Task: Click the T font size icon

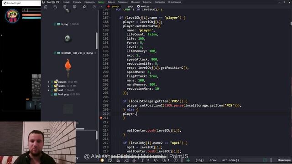Action: click(x=142, y=160)
